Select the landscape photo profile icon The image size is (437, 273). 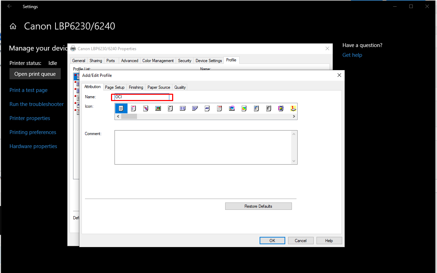click(158, 108)
